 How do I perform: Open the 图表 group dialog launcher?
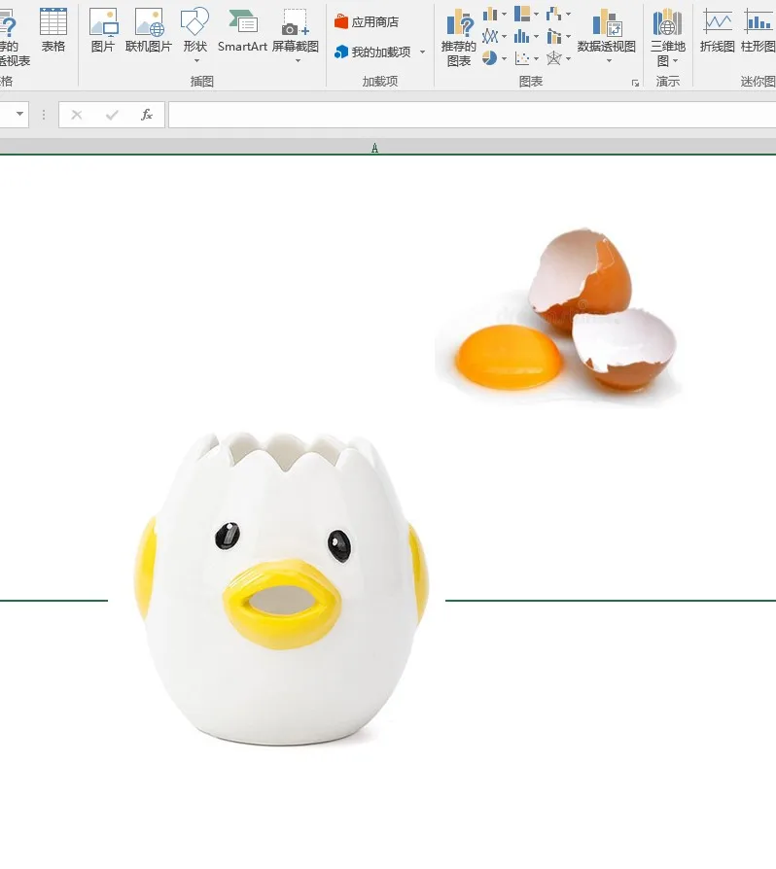[635, 84]
